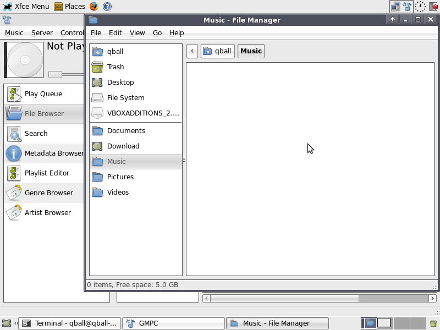Open Videos folder in sidebar
The width and height of the screenshot is (440, 330).
(136, 192)
